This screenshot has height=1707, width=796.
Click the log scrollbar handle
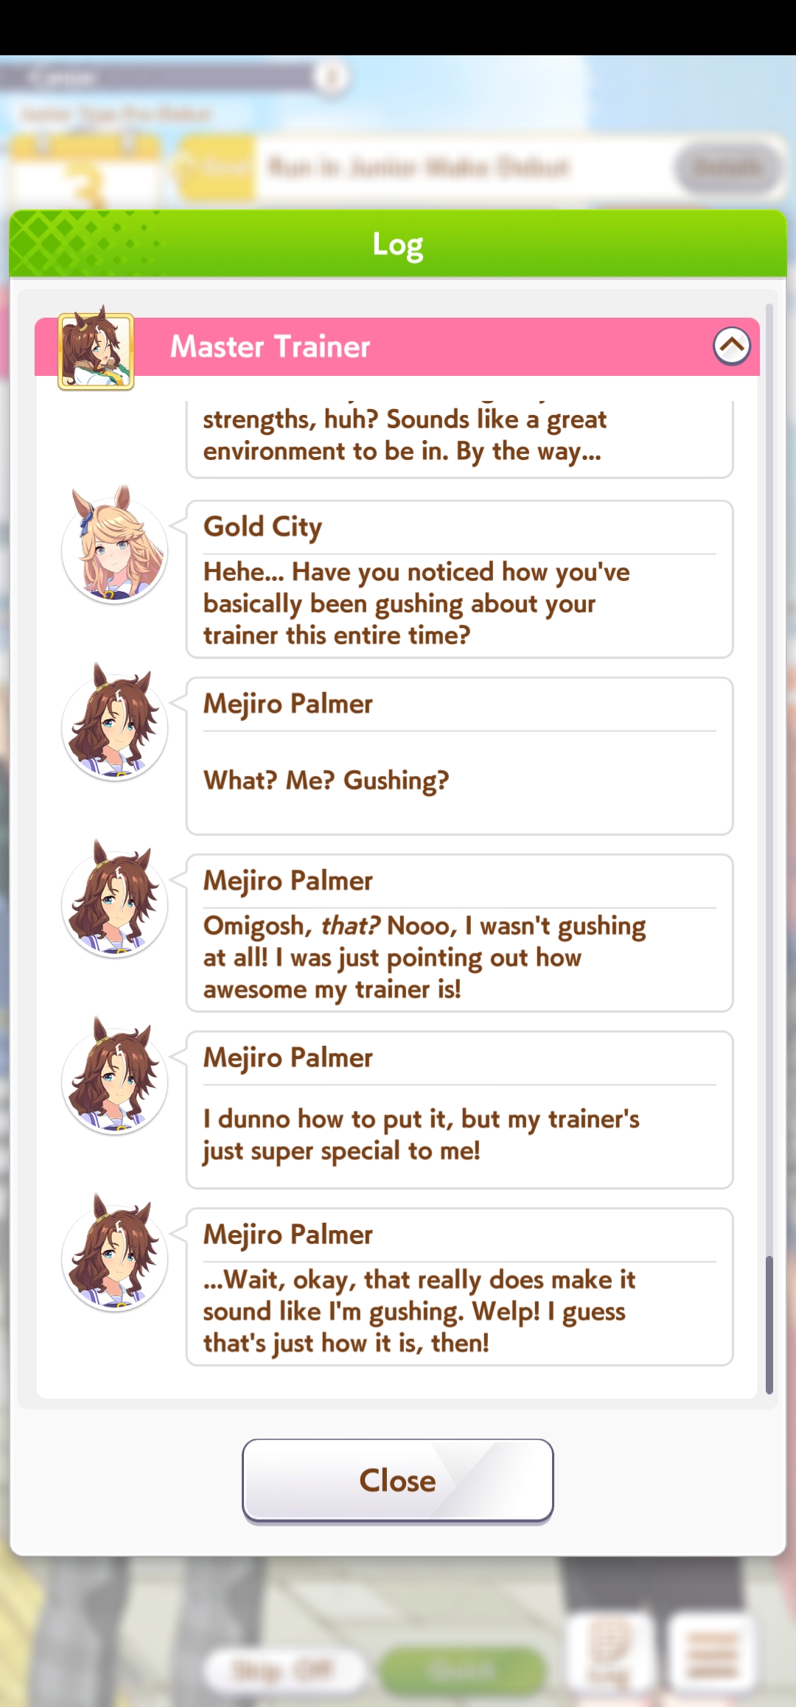[769, 1325]
